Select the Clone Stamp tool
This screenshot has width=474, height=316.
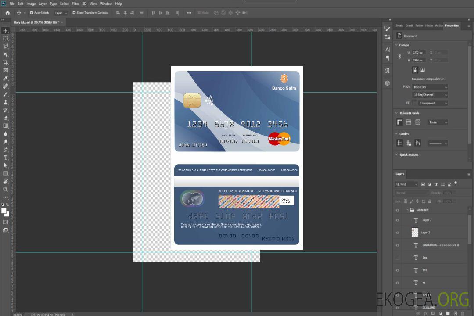(5, 102)
